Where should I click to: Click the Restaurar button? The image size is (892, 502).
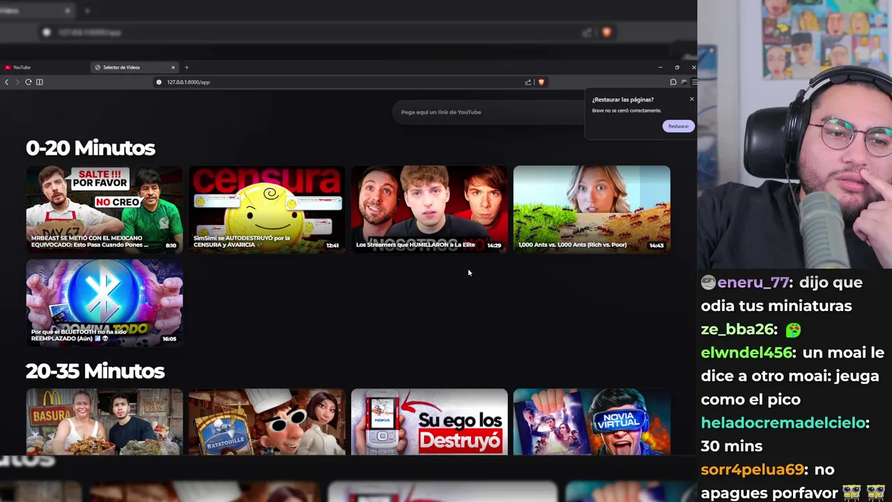pos(678,126)
